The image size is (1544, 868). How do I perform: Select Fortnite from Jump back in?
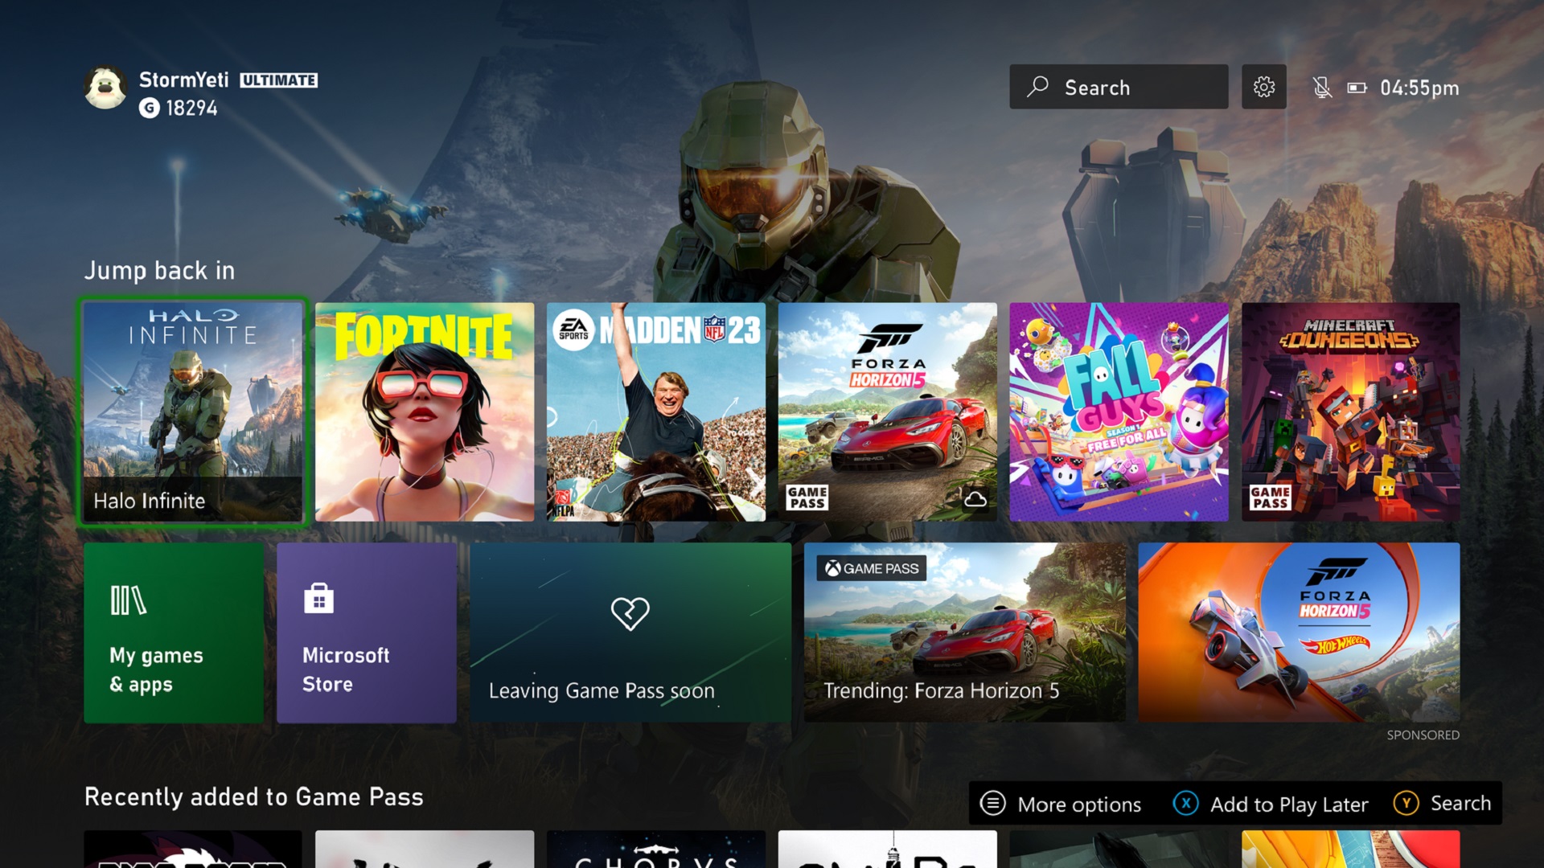tap(424, 411)
